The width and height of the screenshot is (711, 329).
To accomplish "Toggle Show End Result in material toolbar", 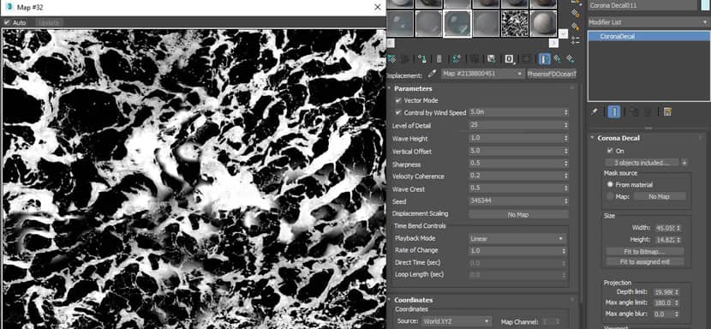I will click(x=545, y=59).
